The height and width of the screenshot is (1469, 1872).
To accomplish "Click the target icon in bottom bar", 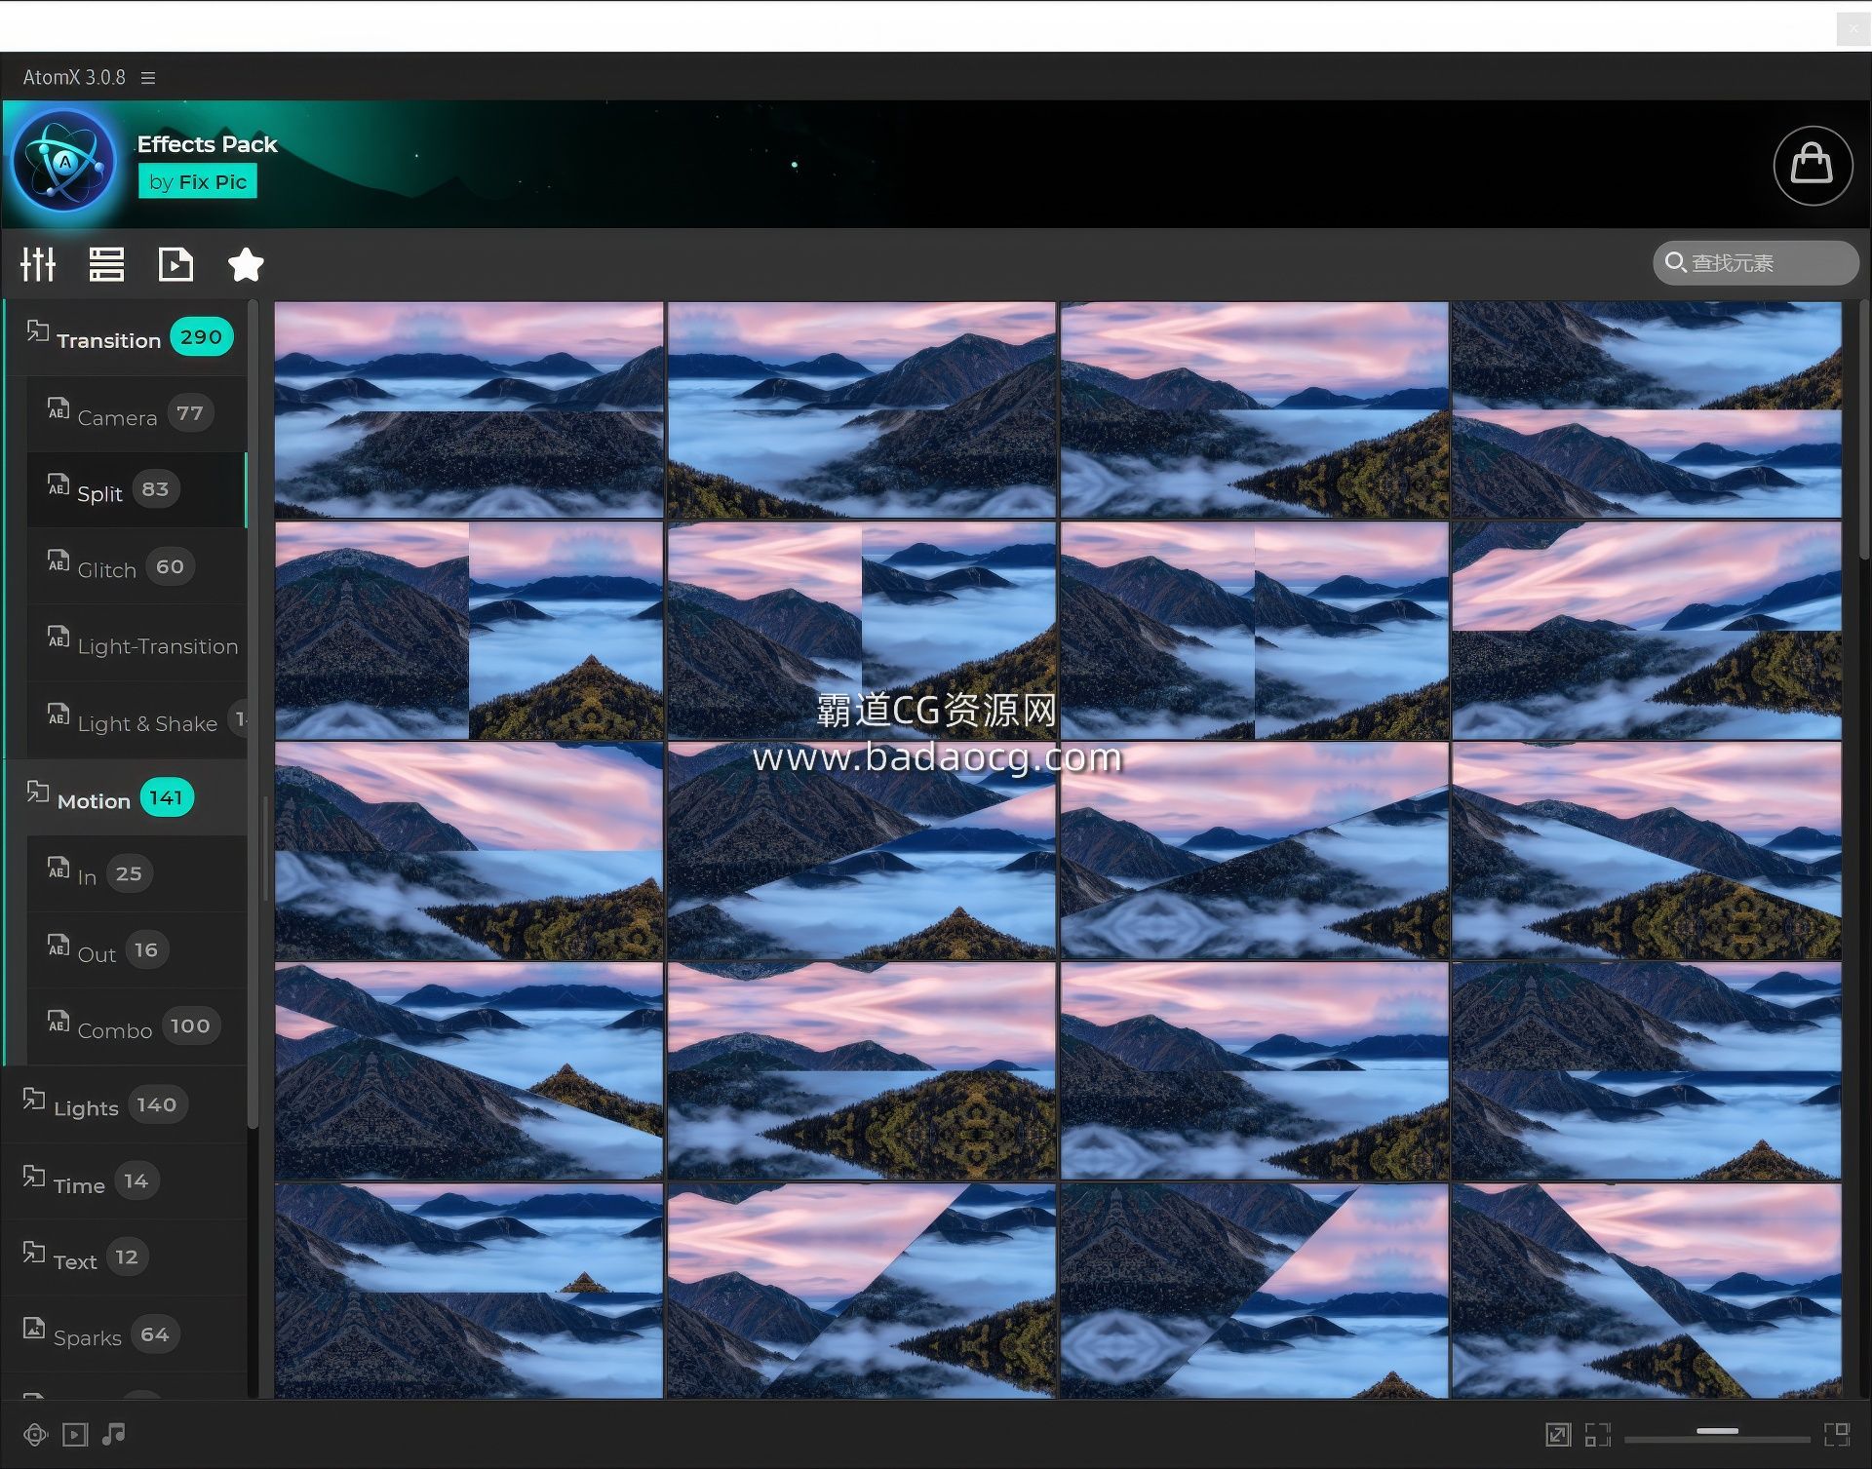I will click(x=35, y=1435).
